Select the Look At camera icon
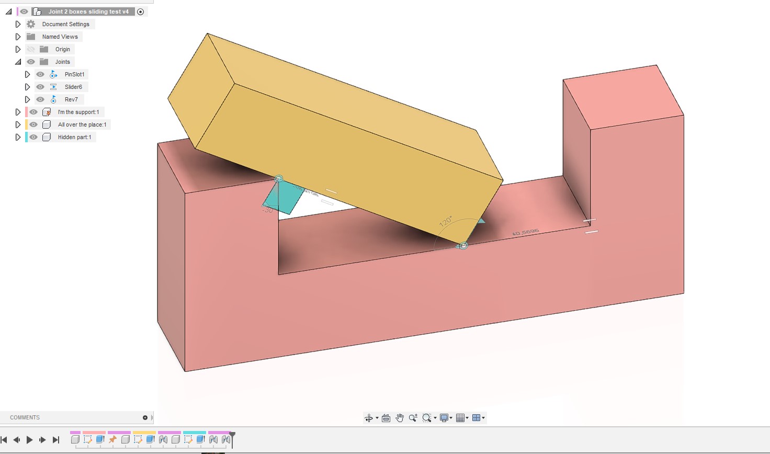This screenshot has width=770, height=454. coord(386,418)
